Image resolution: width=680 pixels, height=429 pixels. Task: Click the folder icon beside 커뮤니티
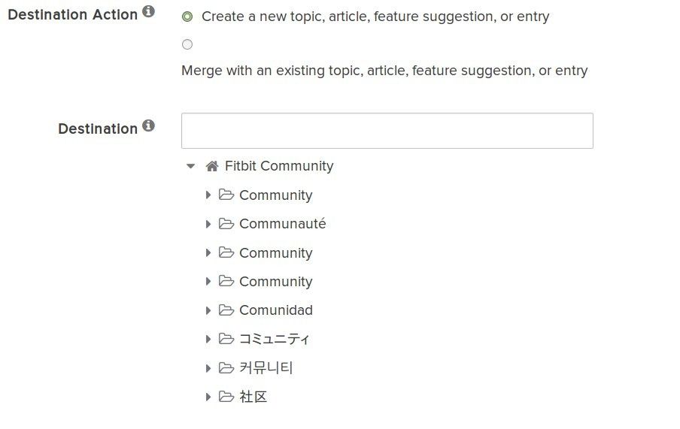(x=226, y=368)
